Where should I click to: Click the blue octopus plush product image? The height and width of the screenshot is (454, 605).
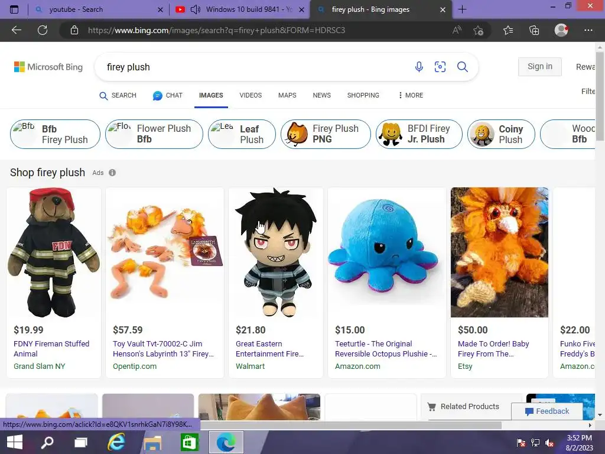(x=386, y=252)
